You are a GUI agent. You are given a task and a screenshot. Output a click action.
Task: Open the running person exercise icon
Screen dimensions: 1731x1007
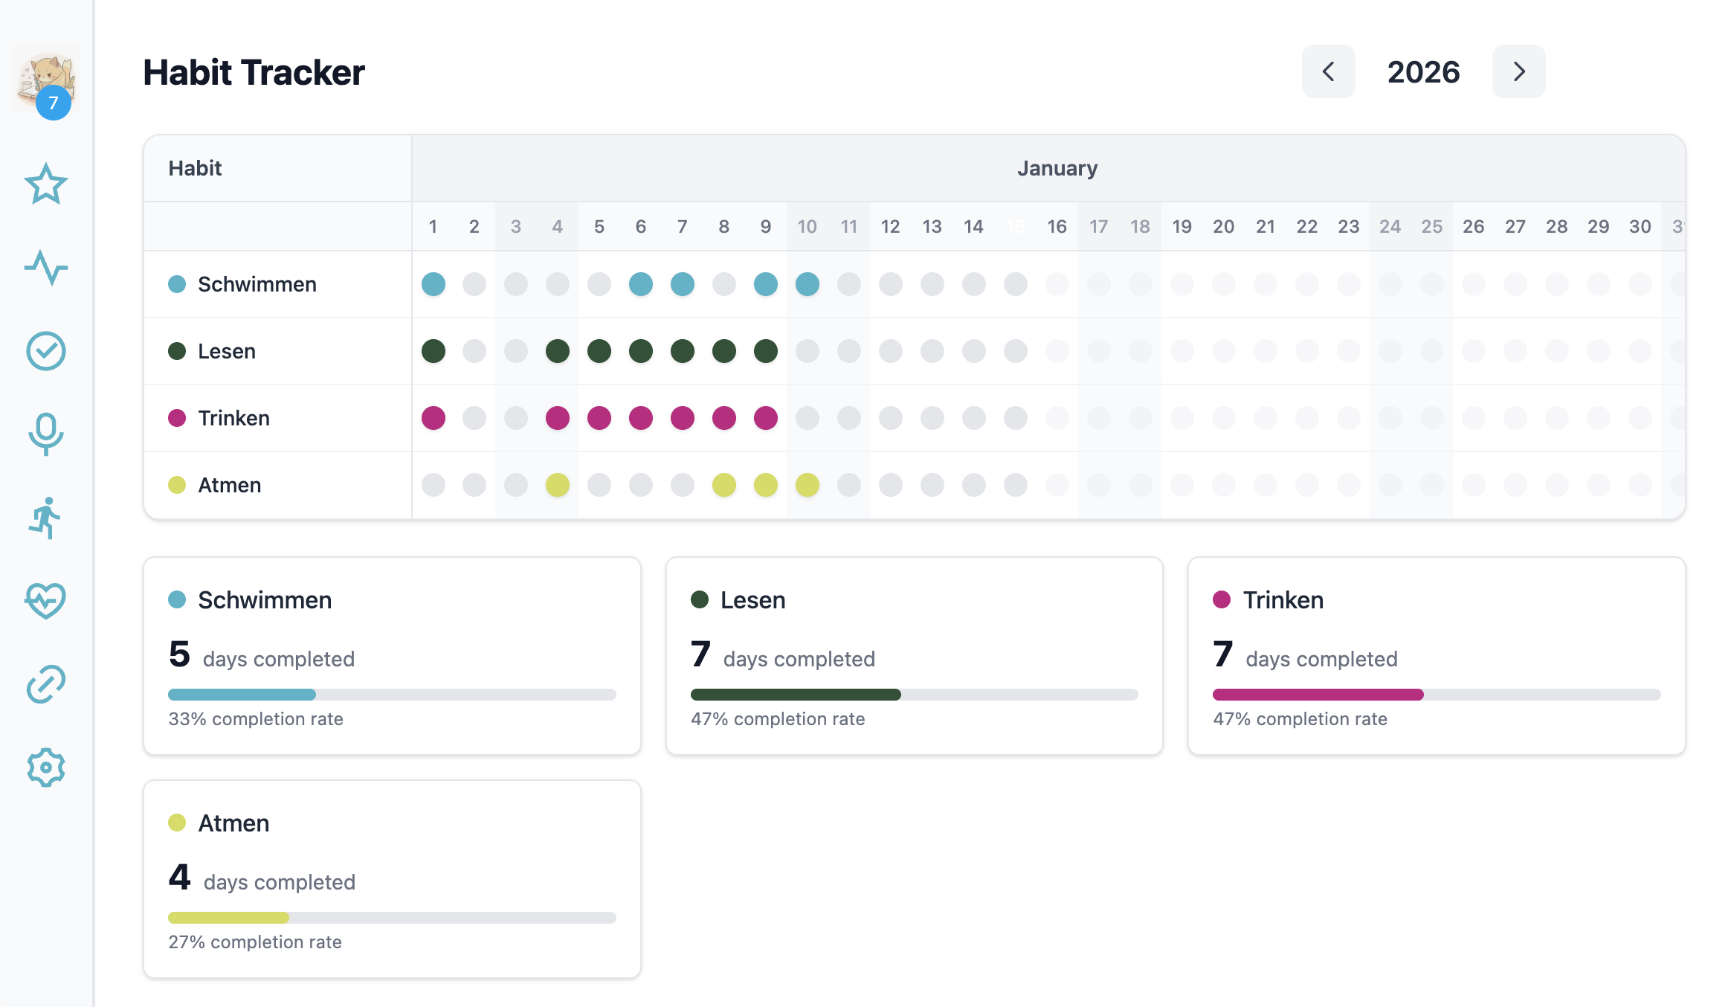click(46, 518)
